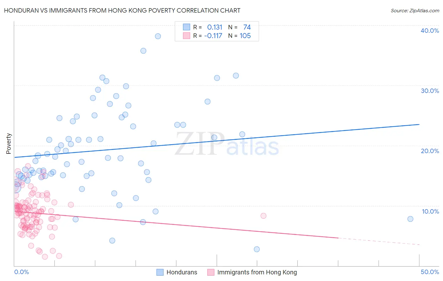Click the blue R = 0.131 legend box
This screenshot has height=281, width=443.
coord(187,27)
